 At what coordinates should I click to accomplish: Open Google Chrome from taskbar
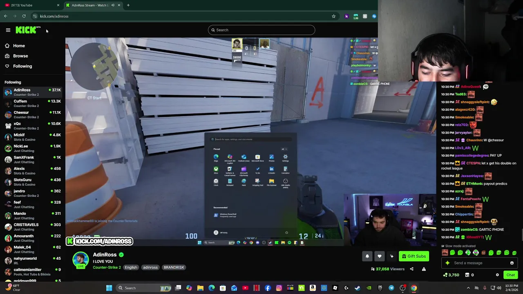pos(414,288)
